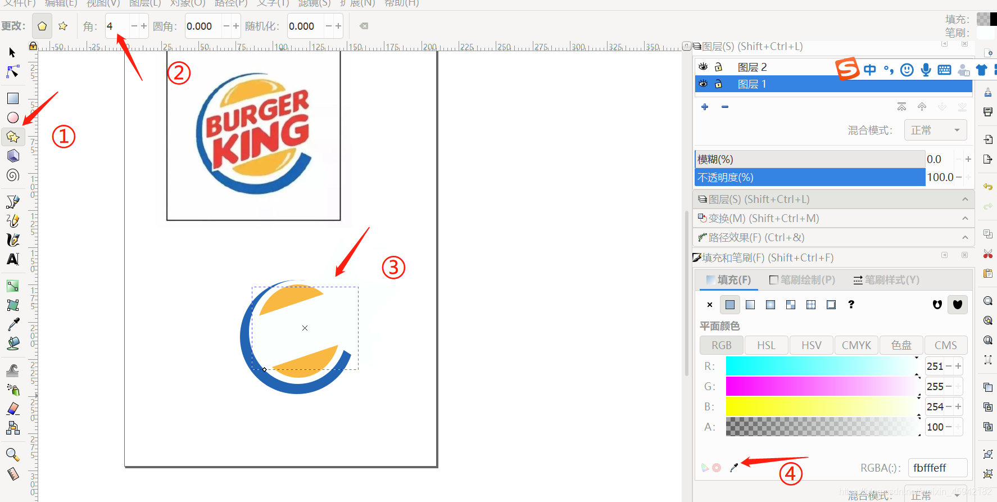Choose the no paint X fill type
The width and height of the screenshot is (997, 502).
click(710, 305)
